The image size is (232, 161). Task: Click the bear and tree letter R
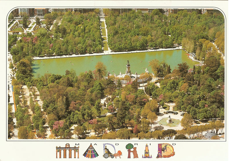pyautogui.click(x=132, y=151)
